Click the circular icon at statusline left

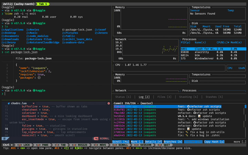click(4, 138)
